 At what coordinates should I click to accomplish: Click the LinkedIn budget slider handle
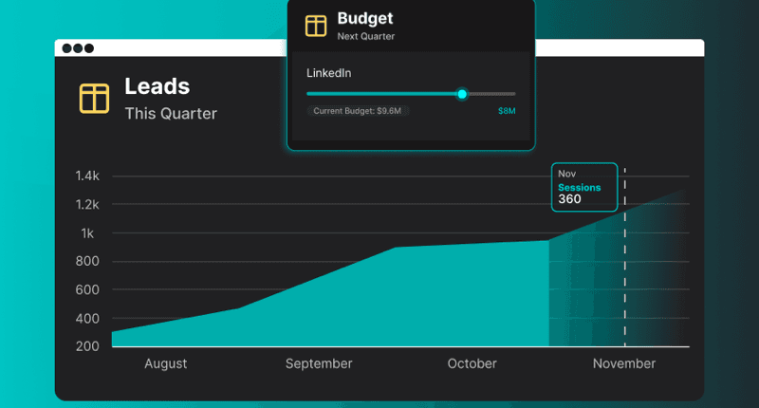[462, 94]
